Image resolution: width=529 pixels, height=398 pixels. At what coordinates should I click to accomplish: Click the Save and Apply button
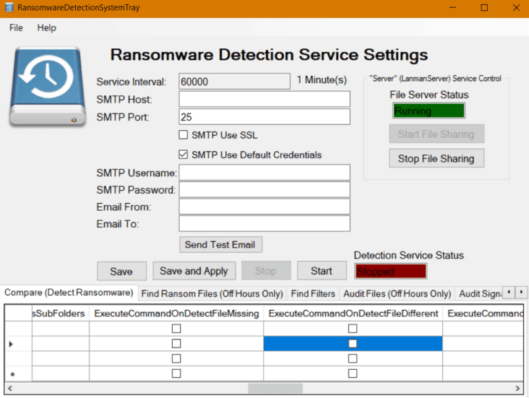194,271
